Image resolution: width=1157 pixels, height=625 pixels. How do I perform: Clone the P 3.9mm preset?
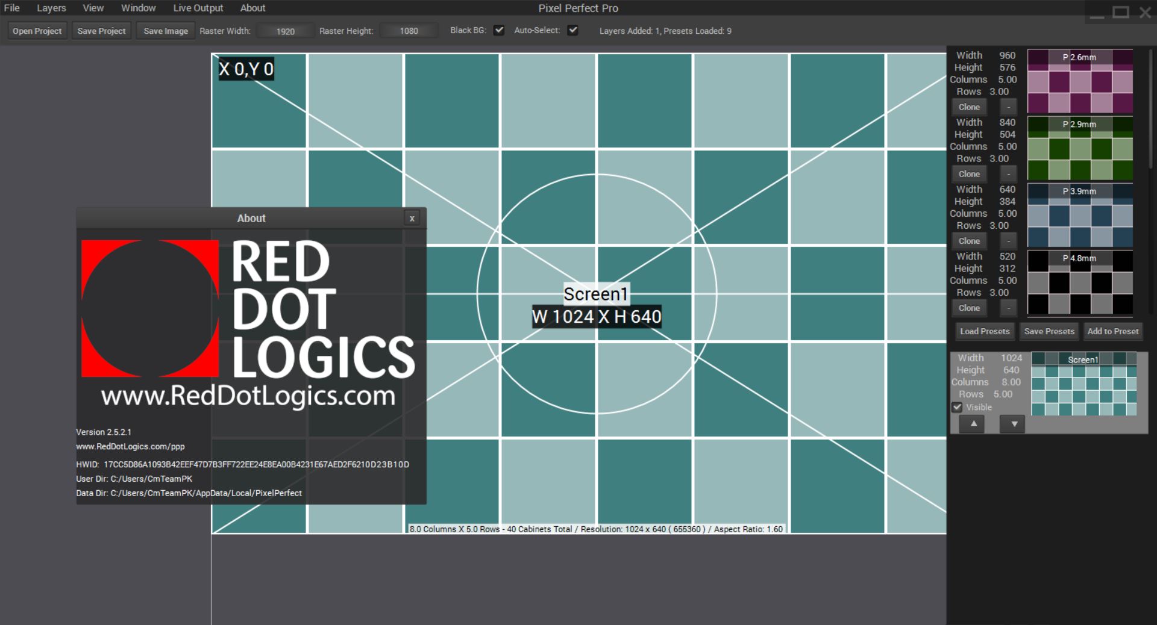coord(969,241)
